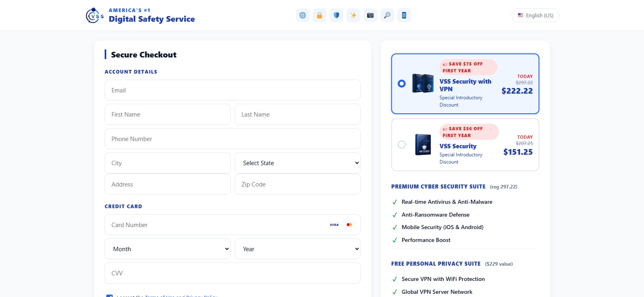Click into the Card Number field
Image resolution: width=644 pixels, height=297 pixels.
click(233, 225)
